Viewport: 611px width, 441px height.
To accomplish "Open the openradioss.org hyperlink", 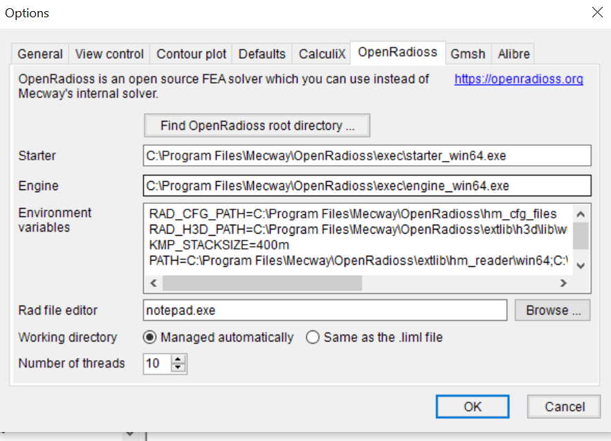I will point(518,79).
